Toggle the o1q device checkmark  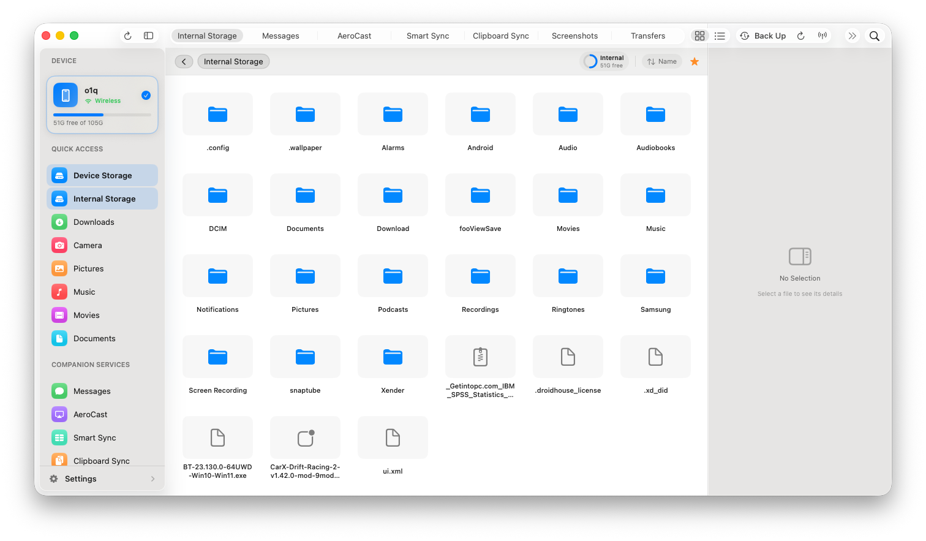[146, 95]
